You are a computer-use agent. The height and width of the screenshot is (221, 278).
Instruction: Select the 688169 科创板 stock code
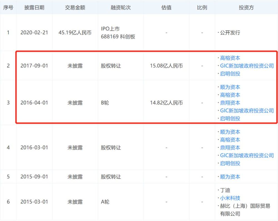(118, 36)
